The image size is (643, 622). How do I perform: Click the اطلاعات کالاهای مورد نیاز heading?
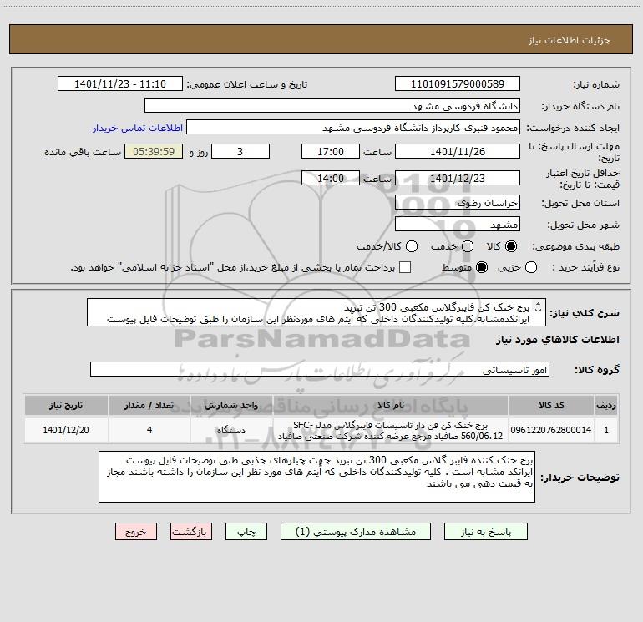point(558,341)
